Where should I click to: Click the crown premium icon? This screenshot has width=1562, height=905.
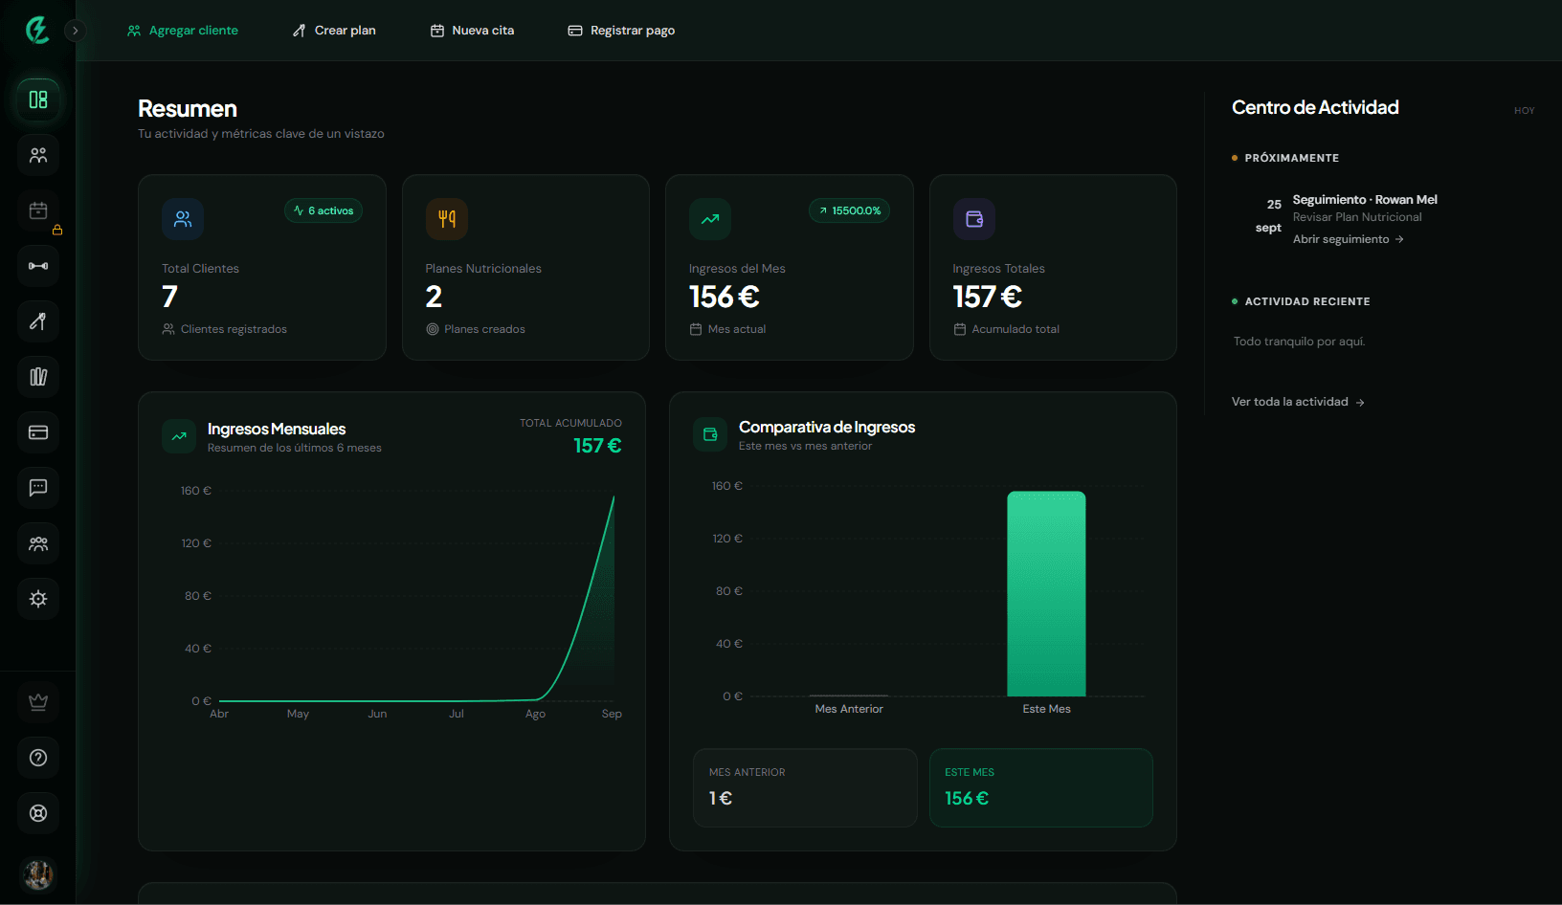[38, 702]
